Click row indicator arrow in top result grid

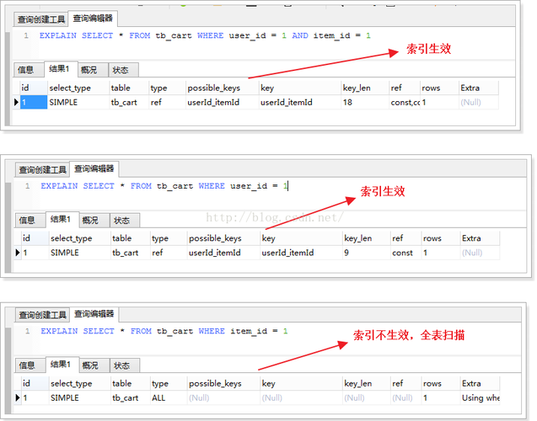(x=16, y=102)
